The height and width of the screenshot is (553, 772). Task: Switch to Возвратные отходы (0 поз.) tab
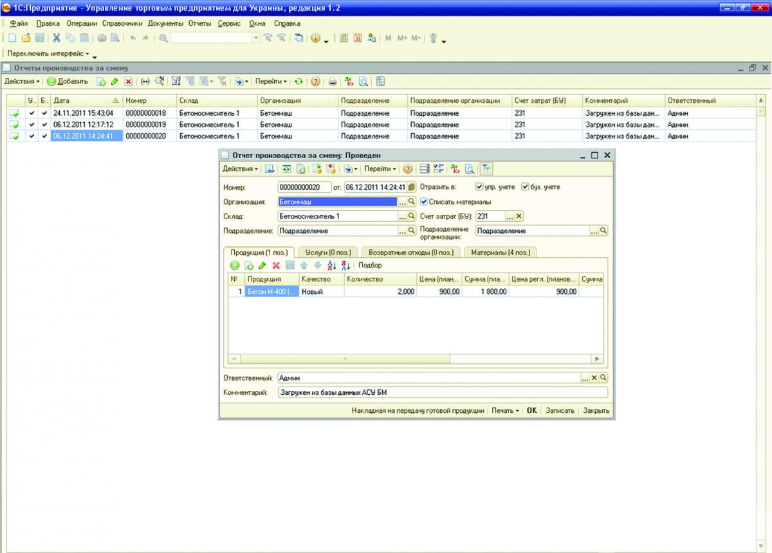point(412,253)
